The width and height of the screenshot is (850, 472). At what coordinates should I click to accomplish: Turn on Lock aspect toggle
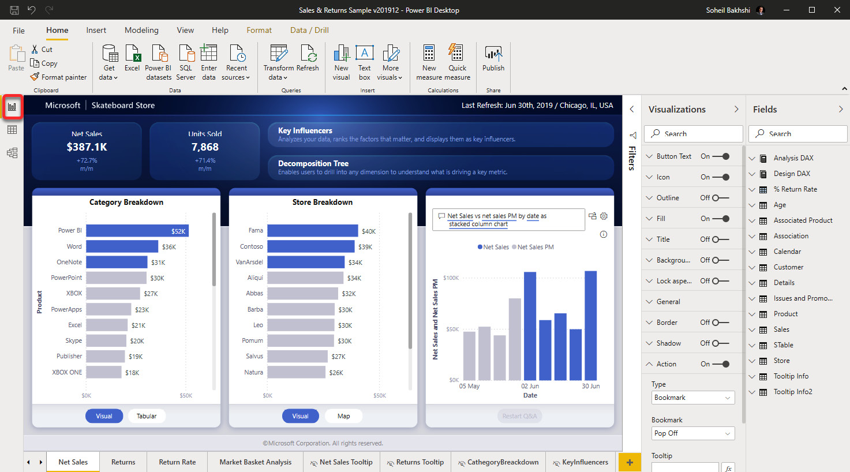tap(721, 281)
